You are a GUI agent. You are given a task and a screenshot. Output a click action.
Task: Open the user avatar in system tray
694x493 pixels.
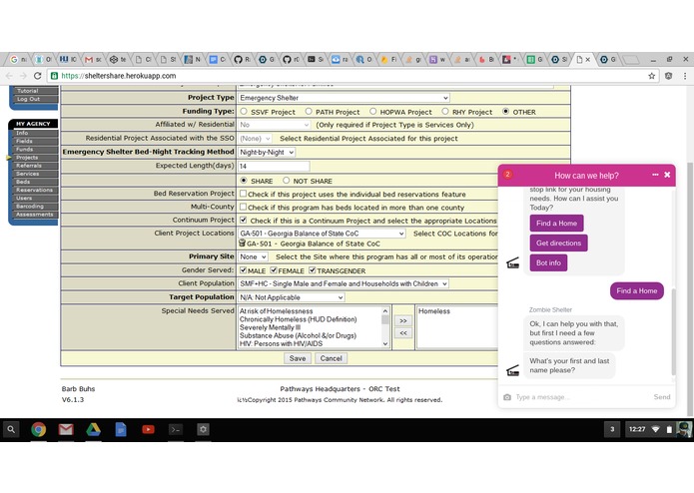(x=684, y=429)
